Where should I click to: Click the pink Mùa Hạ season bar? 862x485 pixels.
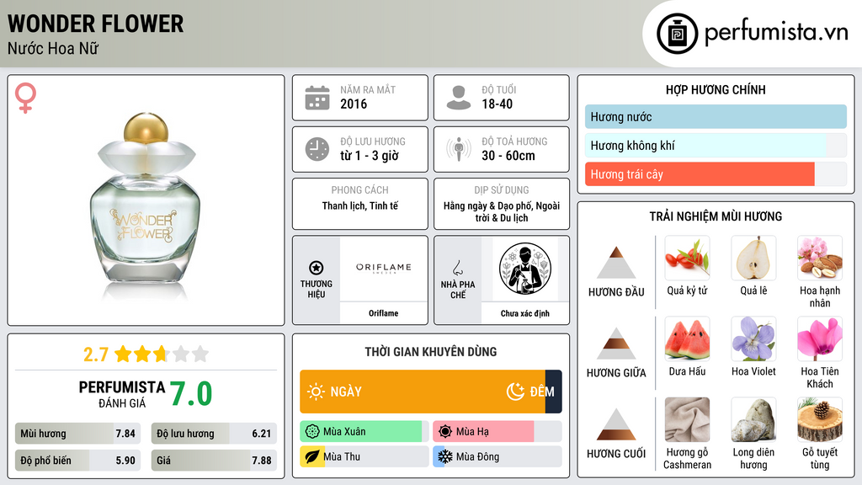click(498, 432)
